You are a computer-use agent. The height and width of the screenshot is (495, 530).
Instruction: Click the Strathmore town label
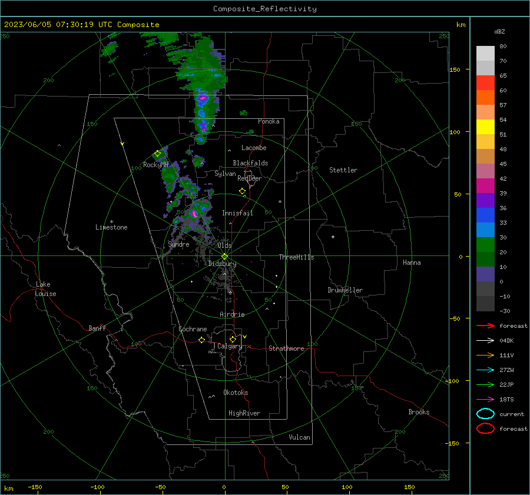click(x=286, y=348)
